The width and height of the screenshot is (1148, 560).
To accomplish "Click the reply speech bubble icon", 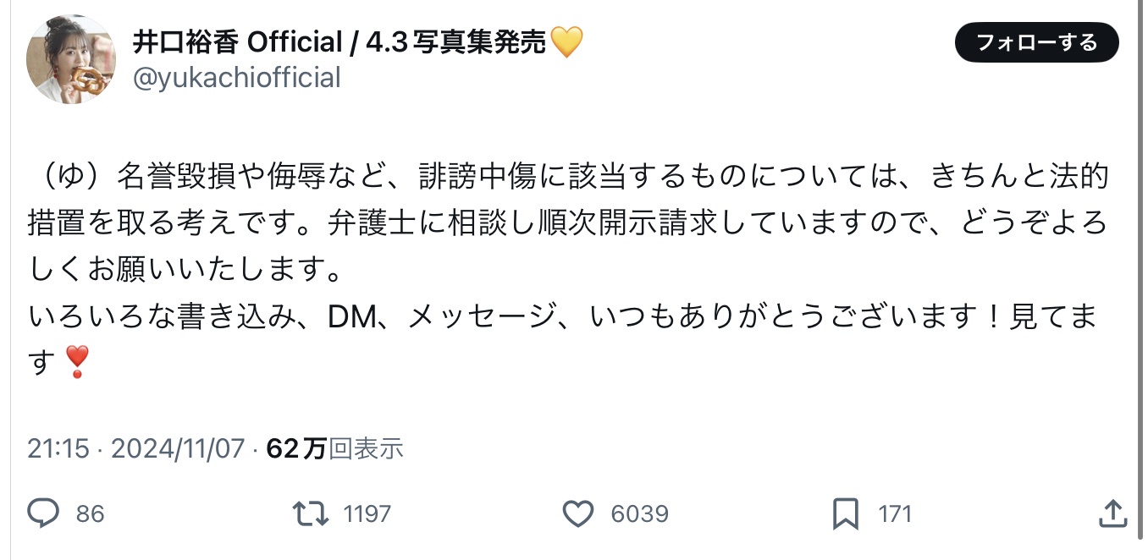I will point(43,513).
